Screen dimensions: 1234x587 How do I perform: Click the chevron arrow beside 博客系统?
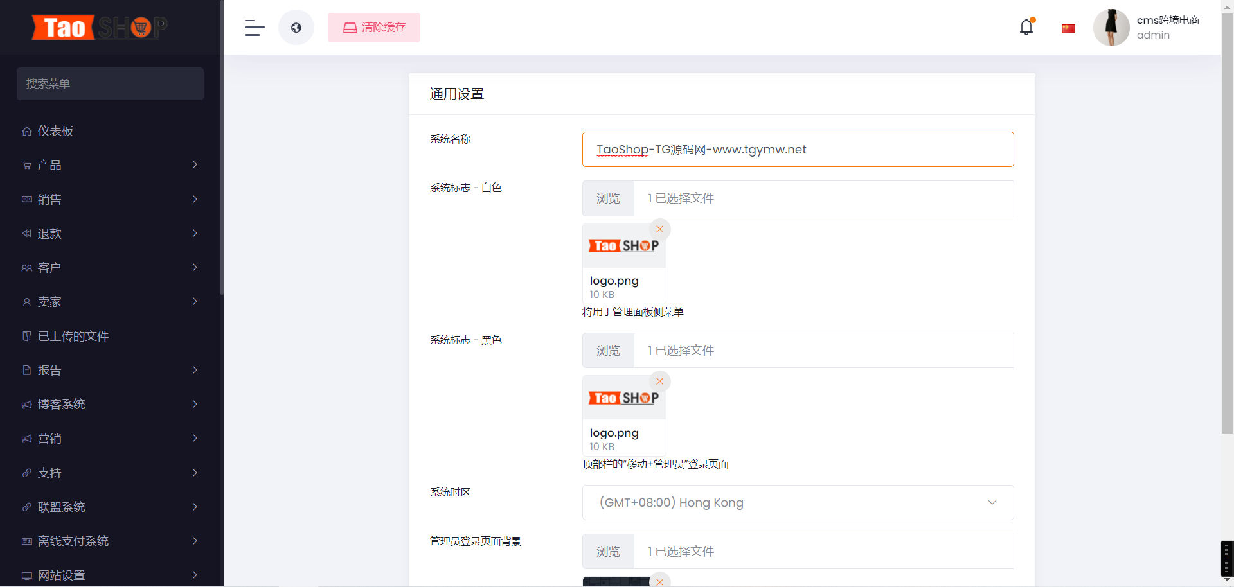(195, 404)
